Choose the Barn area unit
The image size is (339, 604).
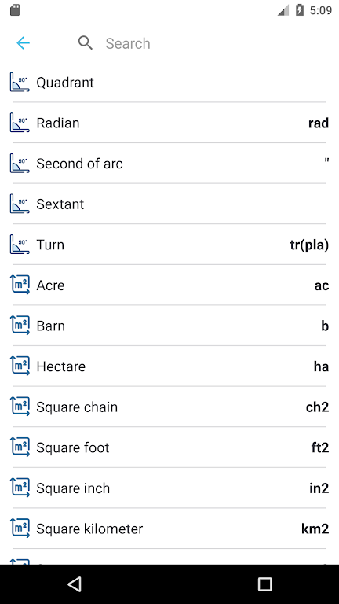[x=169, y=326]
